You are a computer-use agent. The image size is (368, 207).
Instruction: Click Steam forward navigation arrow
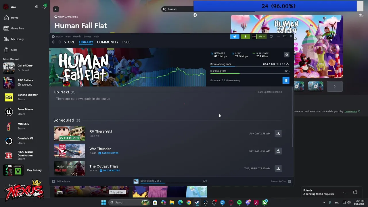coord(60,42)
